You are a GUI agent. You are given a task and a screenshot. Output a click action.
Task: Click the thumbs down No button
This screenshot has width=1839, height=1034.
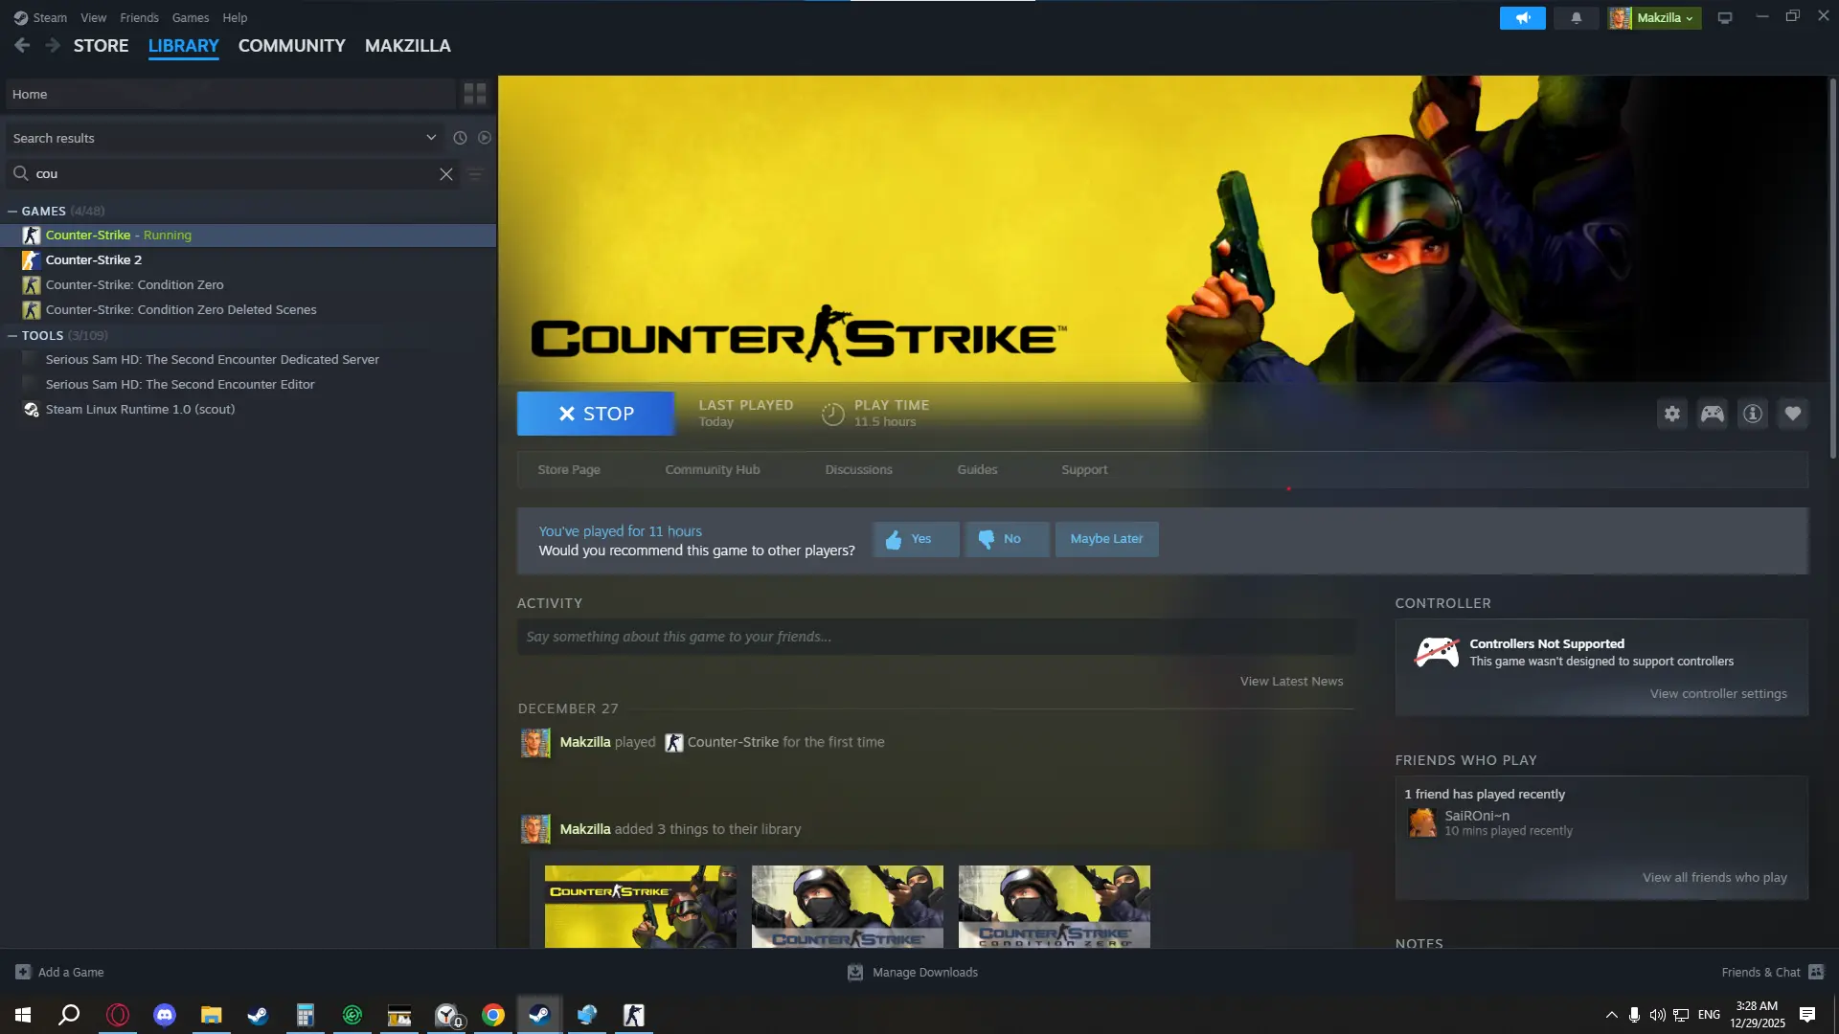(1007, 539)
